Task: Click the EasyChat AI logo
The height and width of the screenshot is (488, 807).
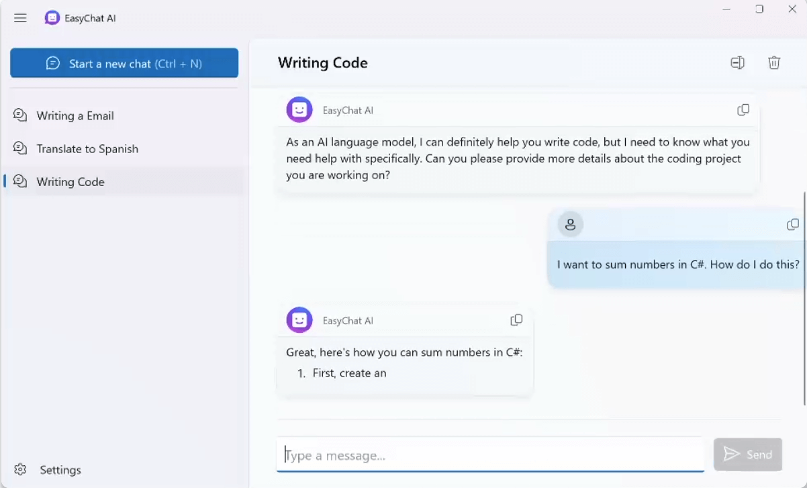Action: 52,18
